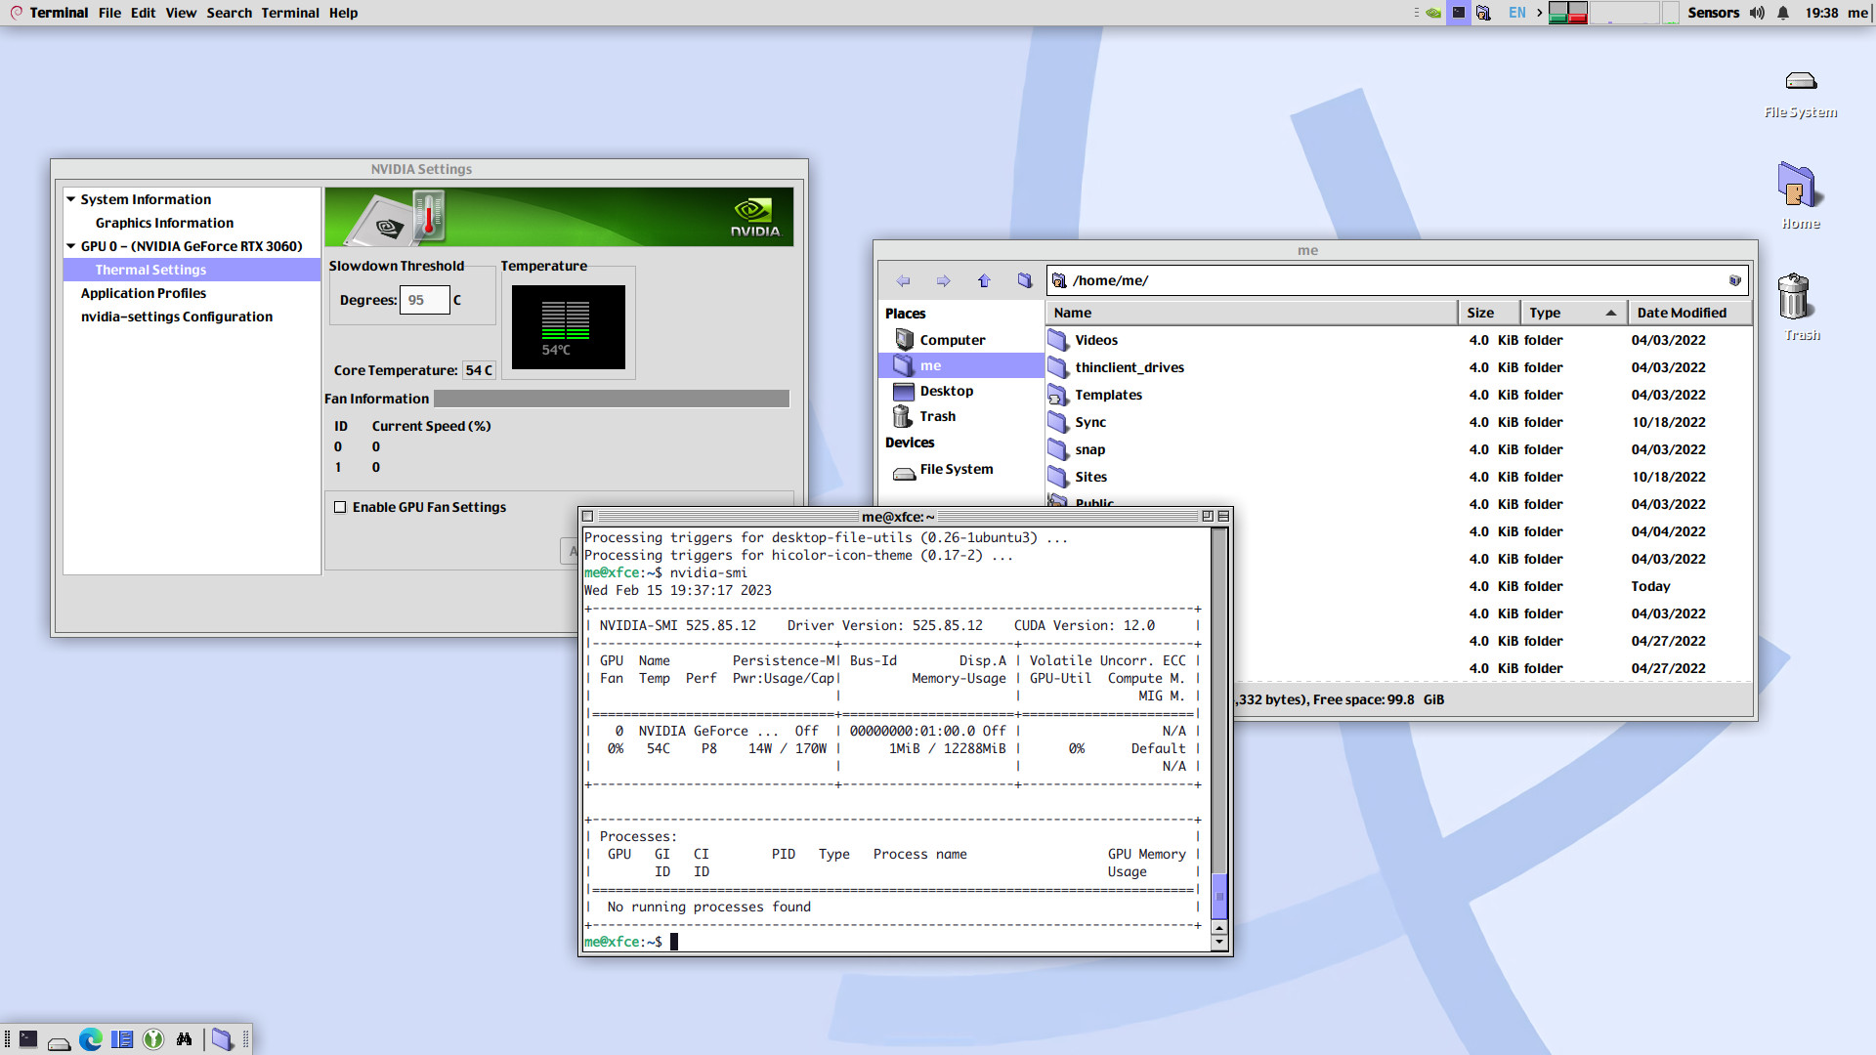Go to parent folder in file manager
The image size is (1876, 1055).
[984, 281]
